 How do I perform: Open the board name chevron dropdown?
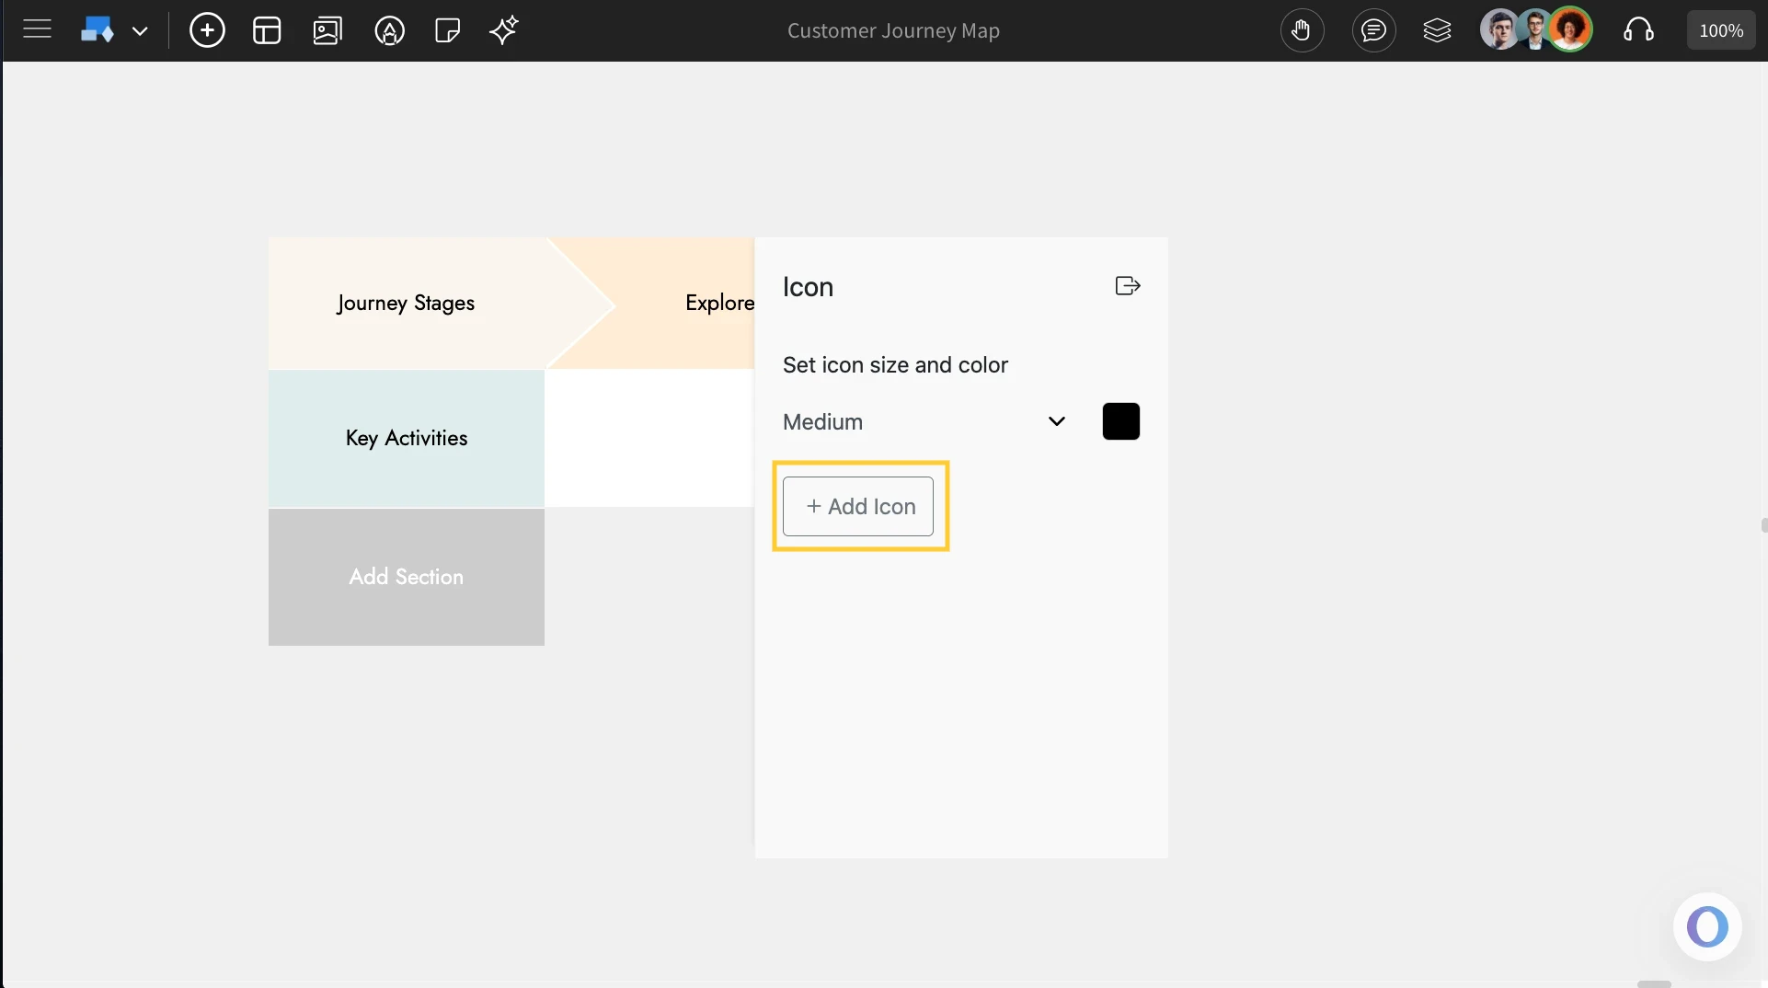(x=142, y=30)
